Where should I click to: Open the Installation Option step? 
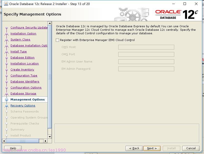[x=23, y=33]
